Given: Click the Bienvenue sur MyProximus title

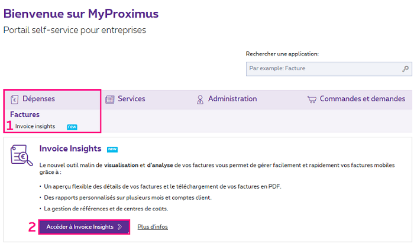Looking at the screenshot, I should [x=81, y=14].
